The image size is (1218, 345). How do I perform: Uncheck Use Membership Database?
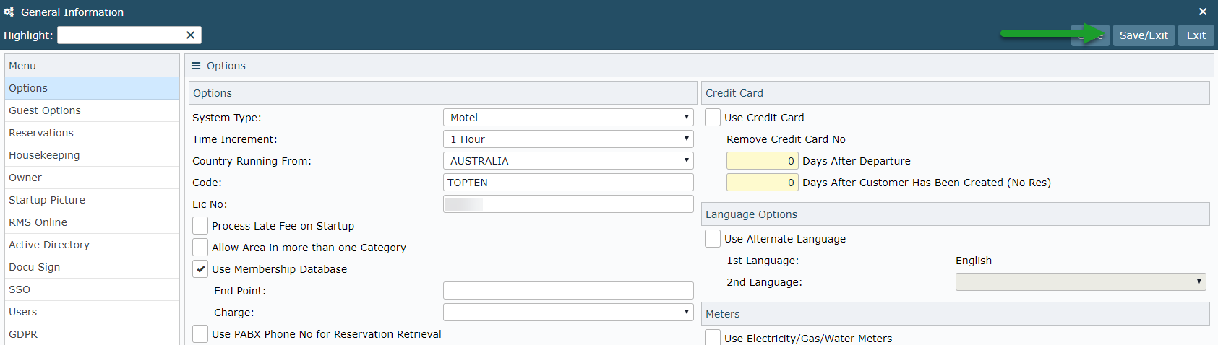pyautogui.click(x=200, y=269)
